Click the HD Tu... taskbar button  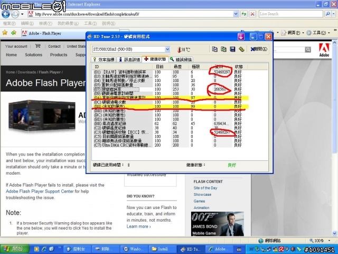pos(191,249)
